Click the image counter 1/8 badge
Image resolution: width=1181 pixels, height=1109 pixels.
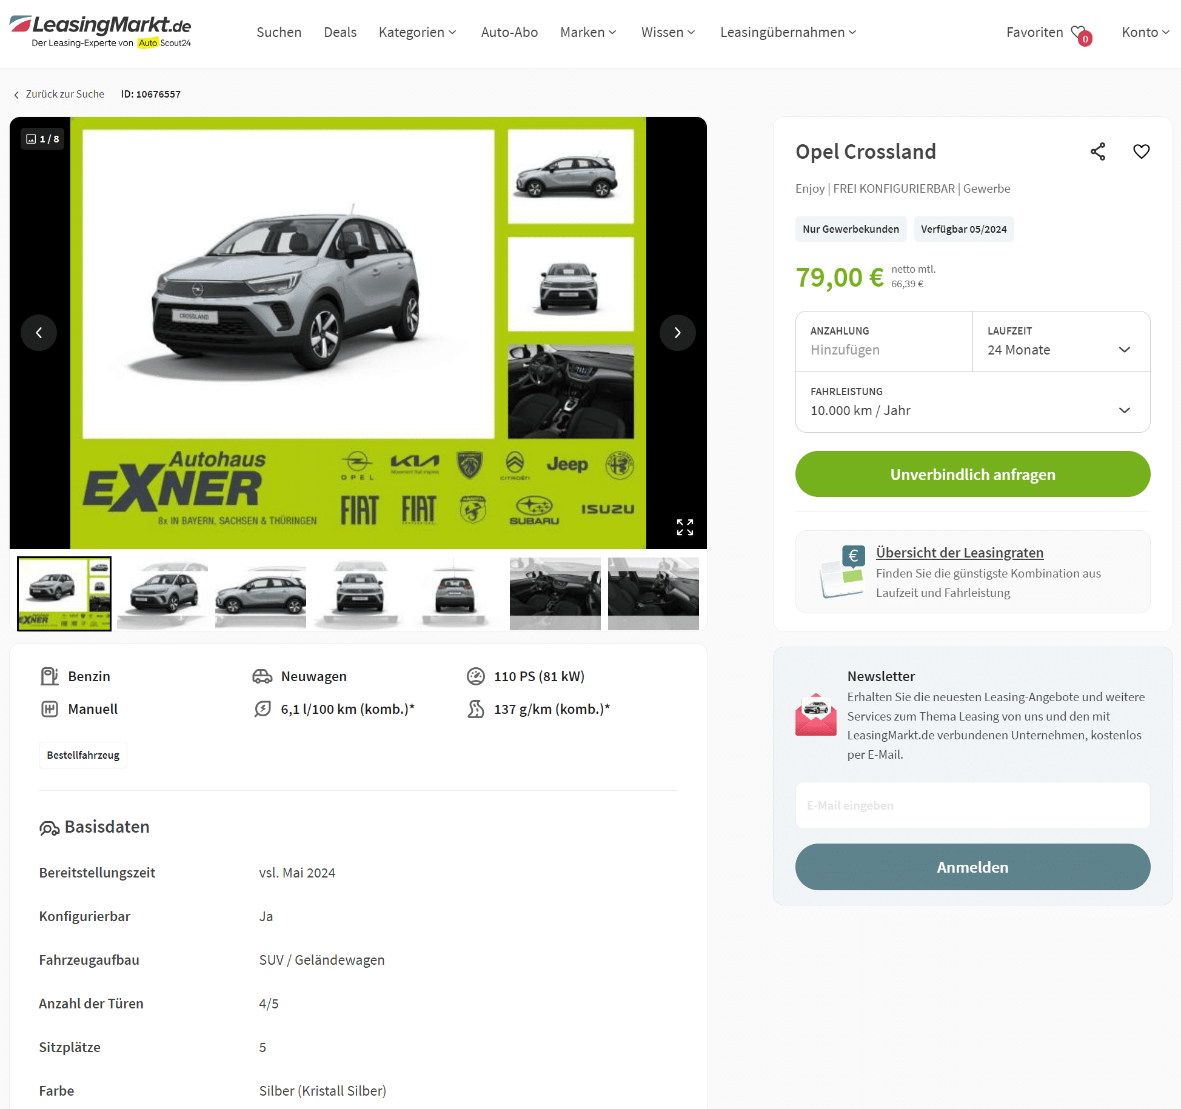[x=43, y=139]
